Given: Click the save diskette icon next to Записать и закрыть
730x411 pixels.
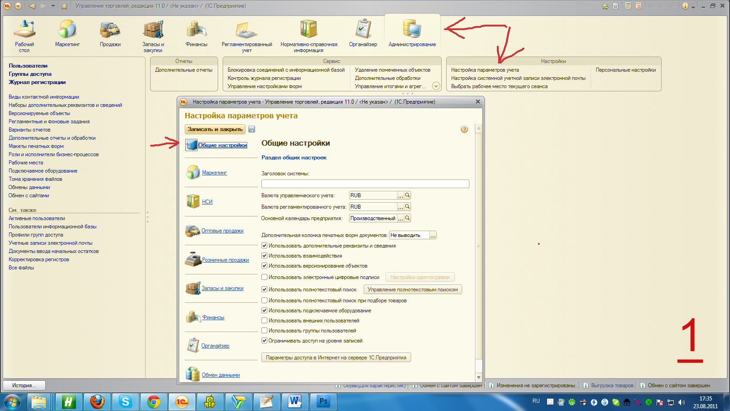Looking at the screenshot, I should (x=251, y=129).
